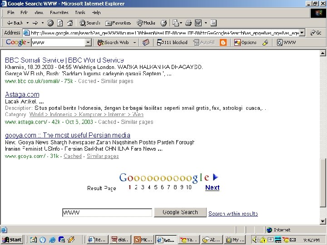This screenshot has height=245, width=327.
Task: Open the Astaga.com result link
Action: click(22, 94)
